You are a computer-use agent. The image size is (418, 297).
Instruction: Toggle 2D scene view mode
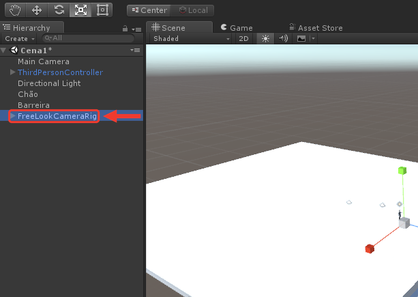click(243, 39)
